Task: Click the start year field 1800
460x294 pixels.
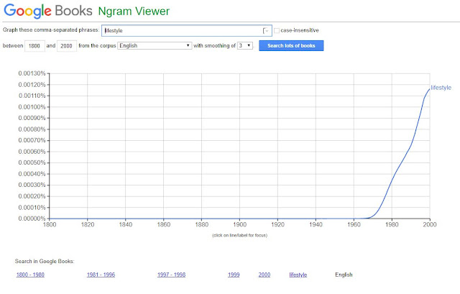Action: coord(34,46)
